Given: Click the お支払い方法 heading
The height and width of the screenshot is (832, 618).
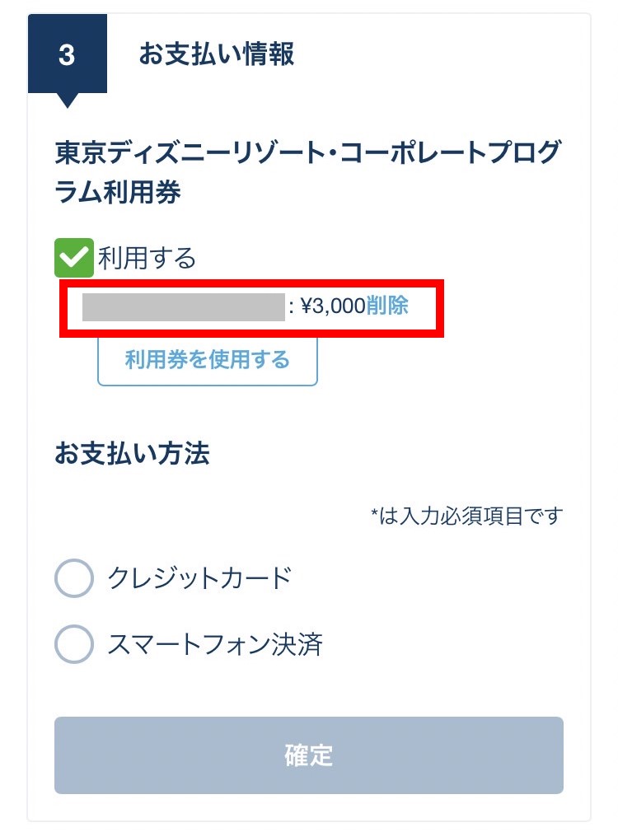Looking at the screenshot, I should point(132,454).
